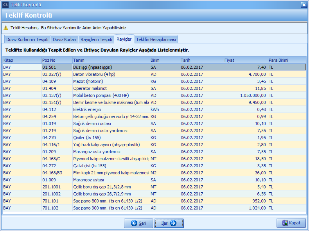
Task: Sort by Para Birimi column header
Action: click(x=286, y=60)
